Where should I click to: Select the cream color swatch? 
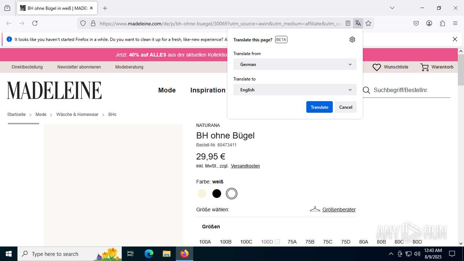point(202,194)
